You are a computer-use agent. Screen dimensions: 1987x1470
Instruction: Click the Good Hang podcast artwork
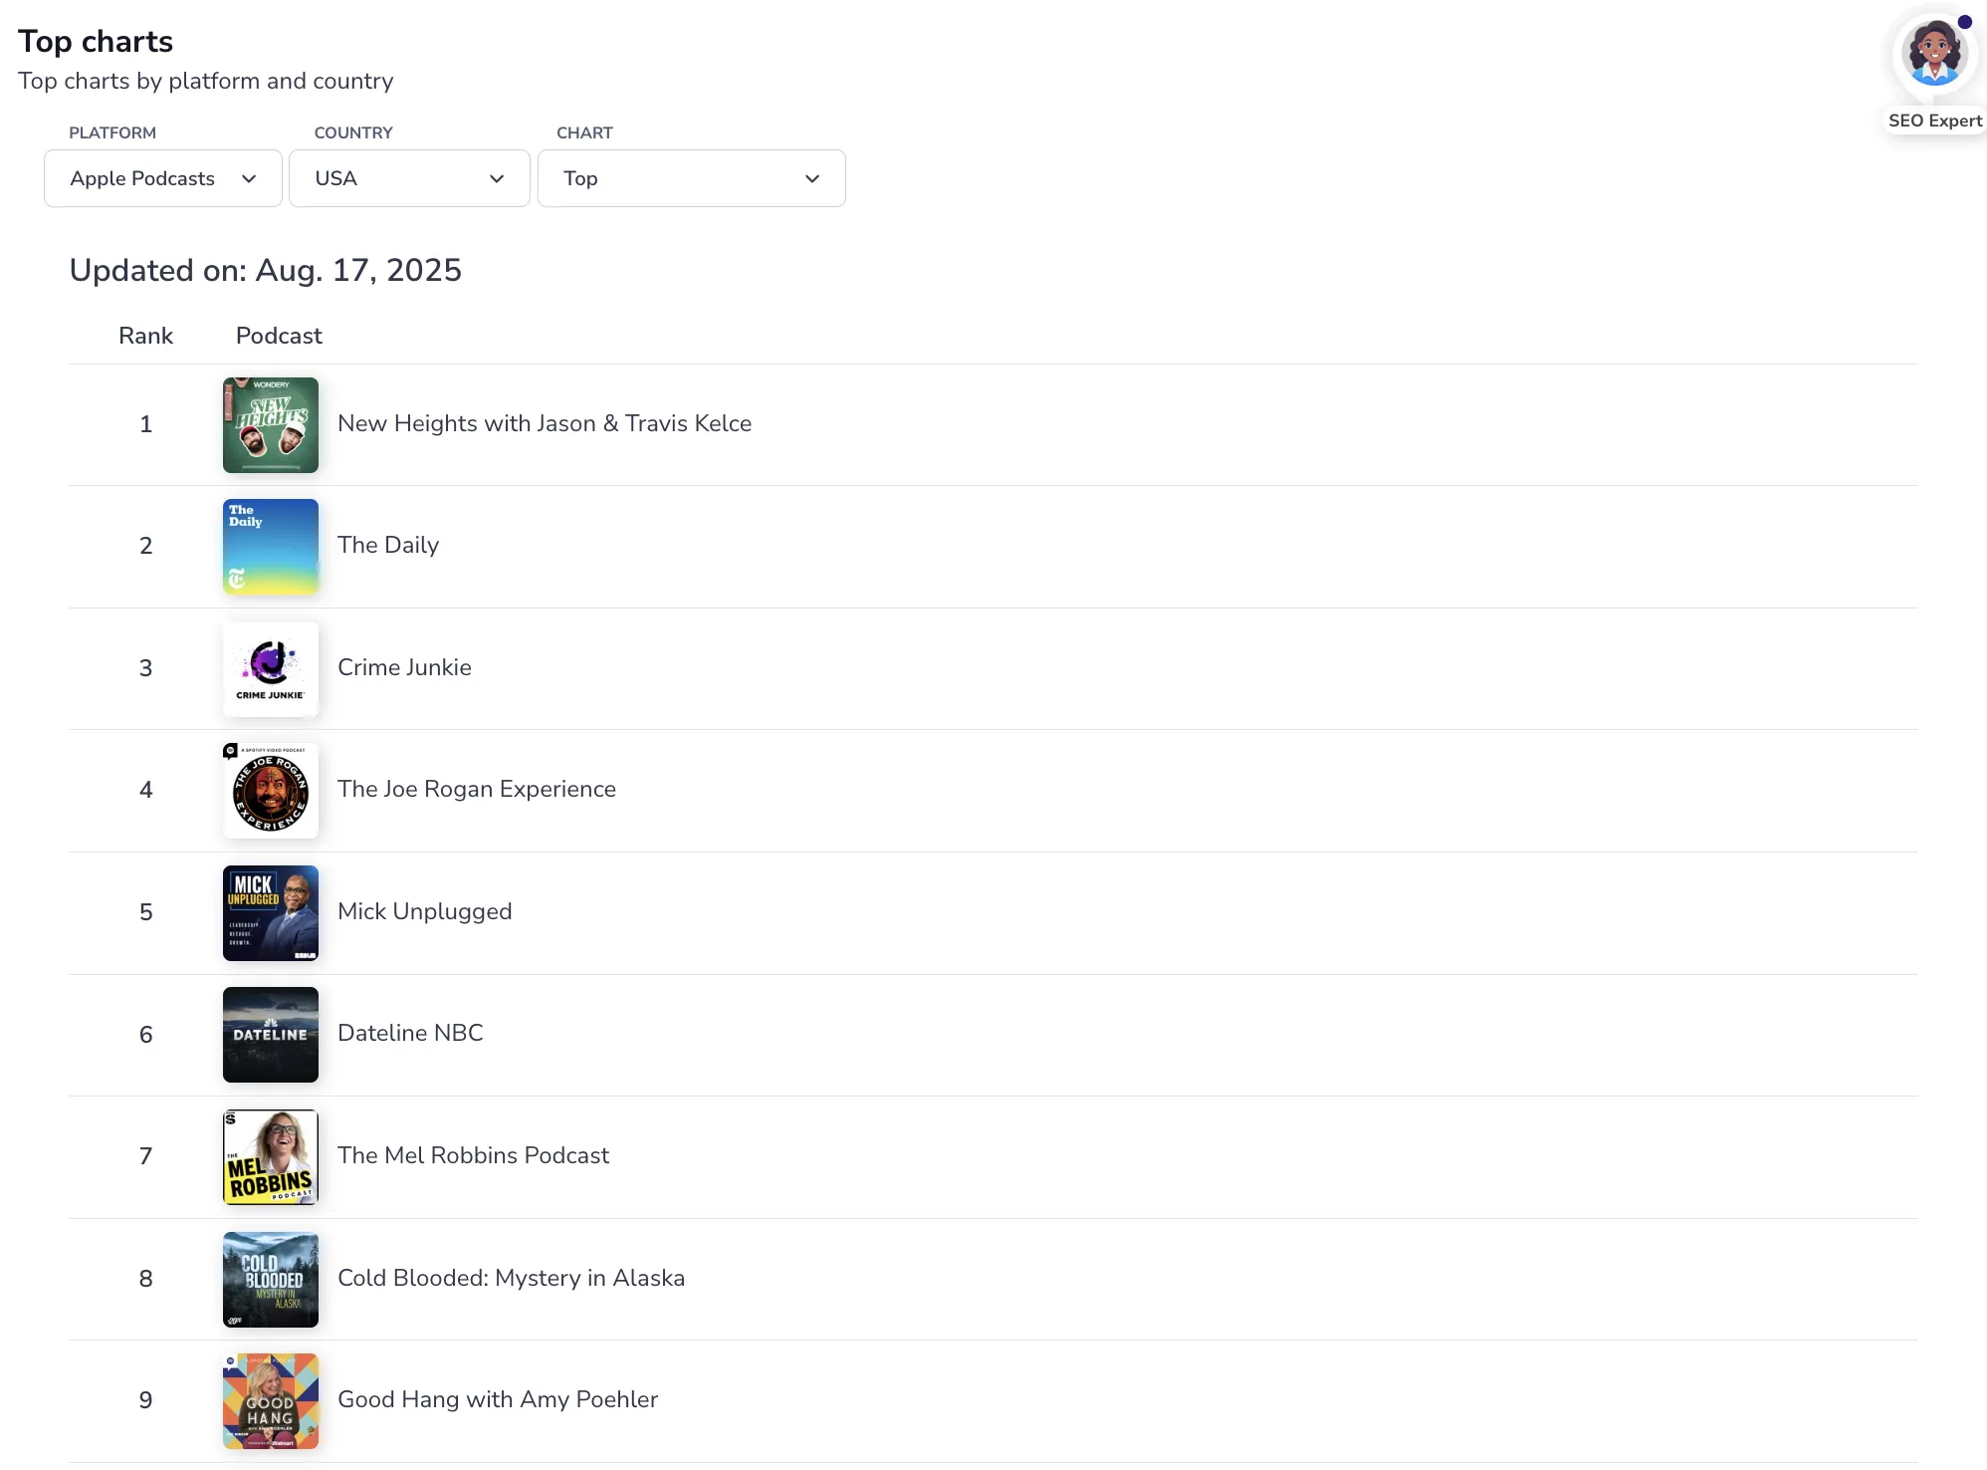pyautogui.click(x=271, y=1401)
